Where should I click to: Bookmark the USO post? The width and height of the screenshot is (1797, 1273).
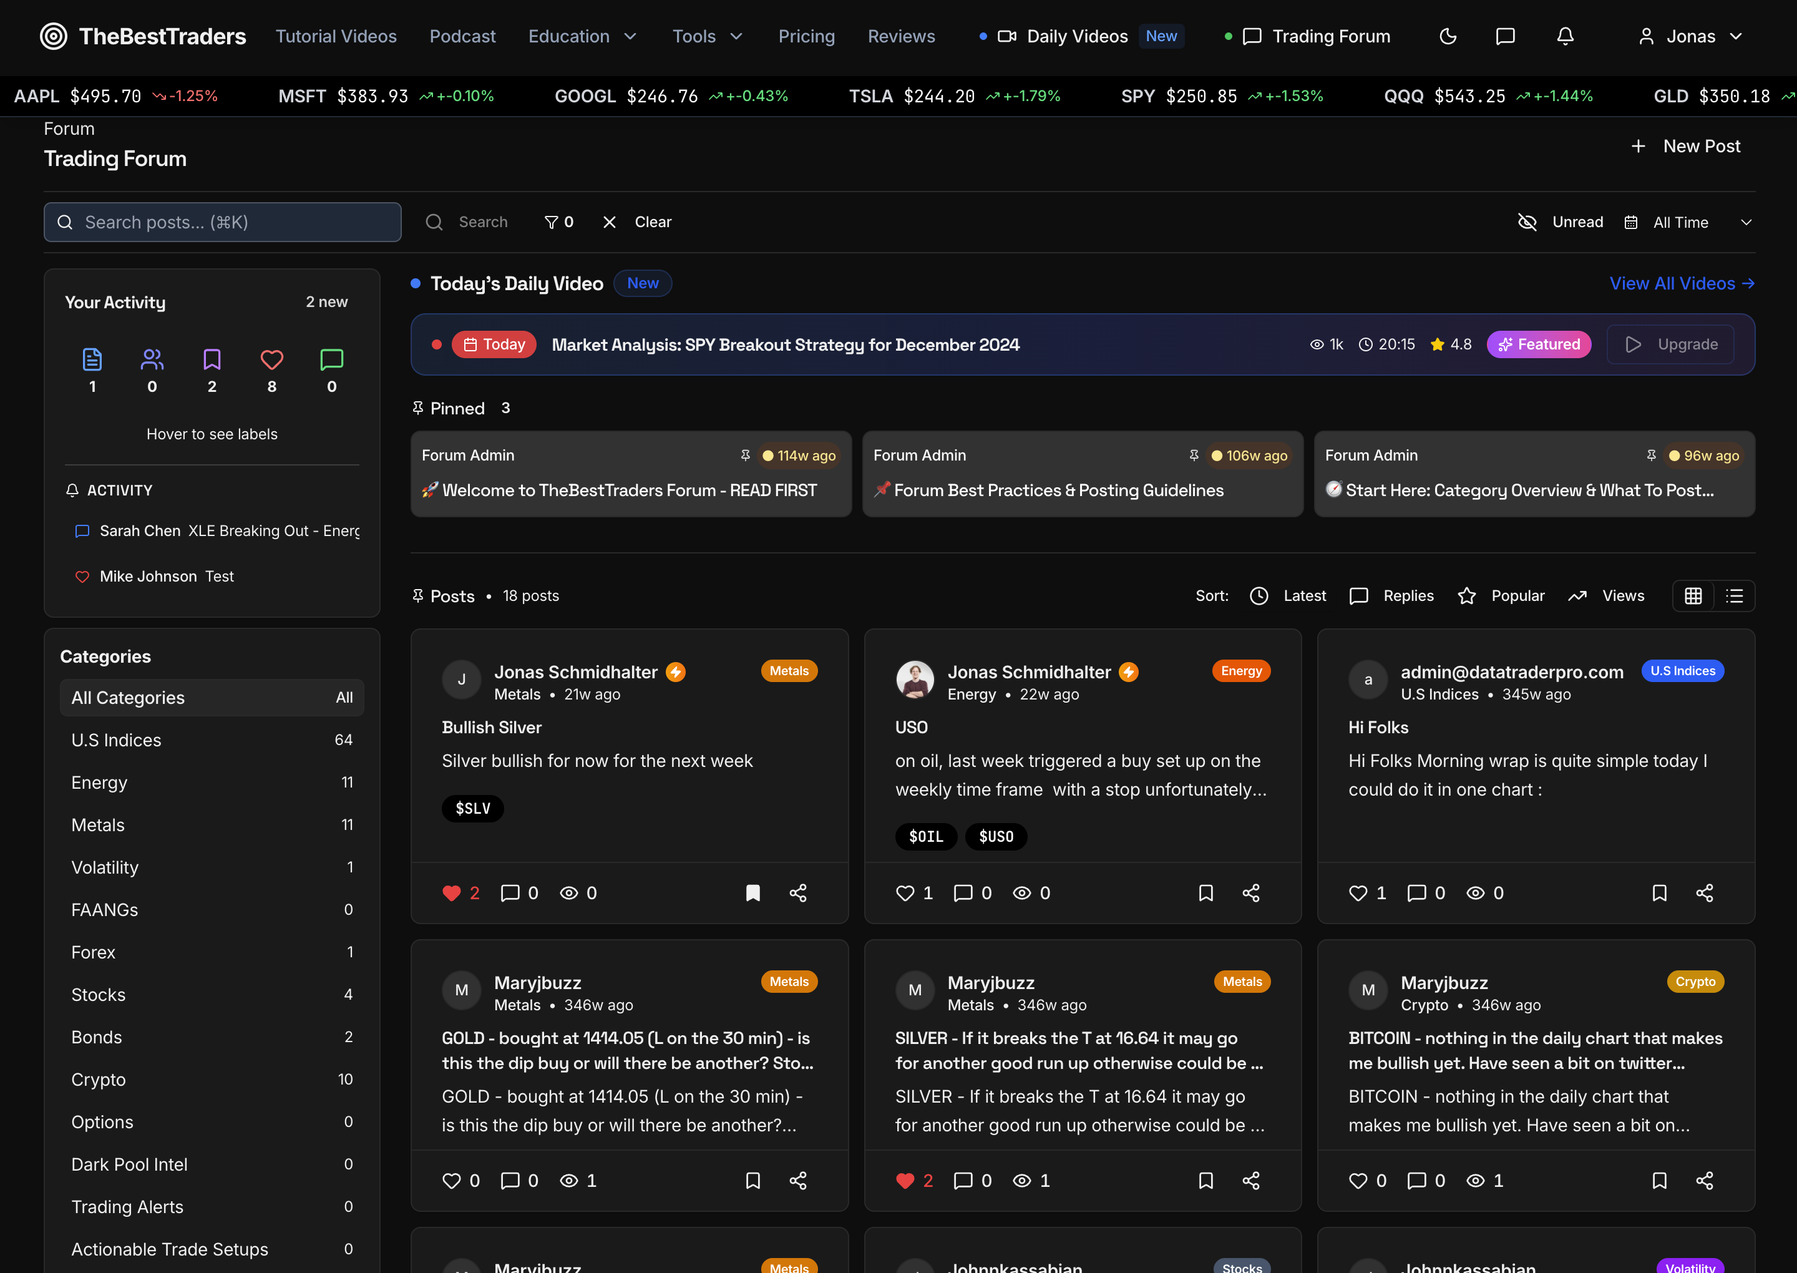(x=1205, y=893)
